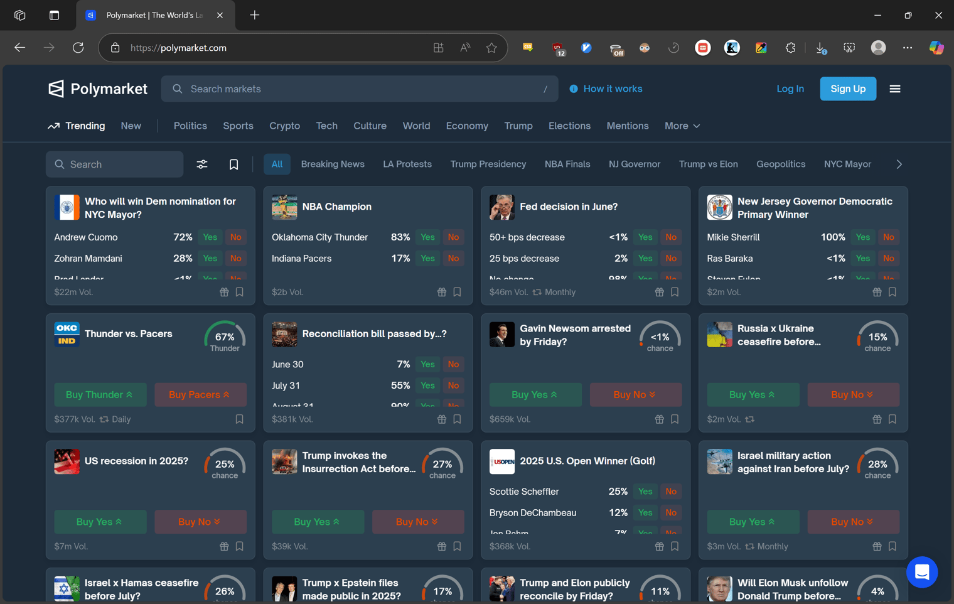Viewport: 954px width, 604px height.
Task: Expand the More categories dropdown
Action: pyautogui.click(x=682, y=126)
